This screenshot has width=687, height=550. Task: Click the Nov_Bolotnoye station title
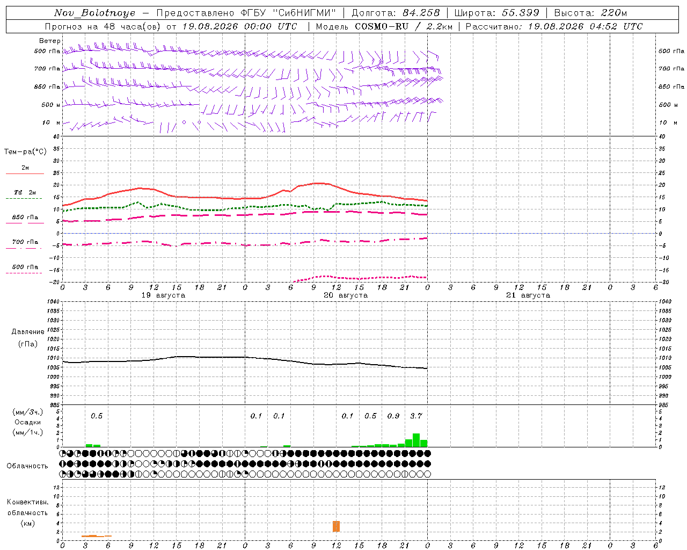pos(95,13)
